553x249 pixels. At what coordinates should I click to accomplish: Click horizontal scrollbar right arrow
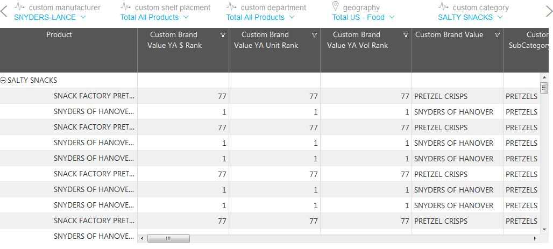[535, 238]
